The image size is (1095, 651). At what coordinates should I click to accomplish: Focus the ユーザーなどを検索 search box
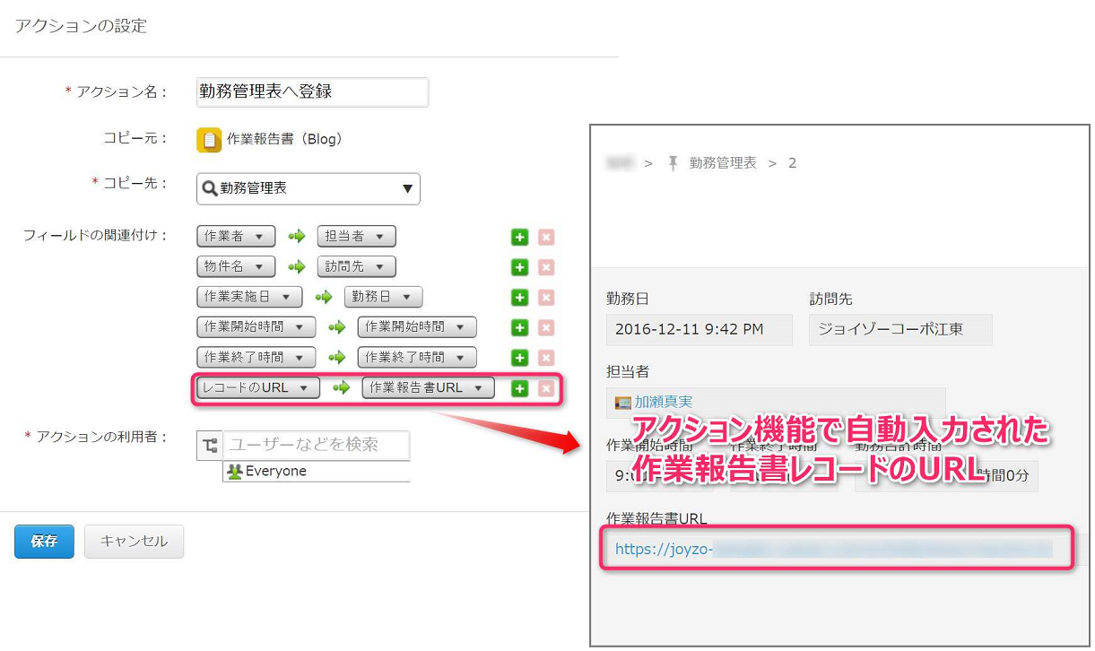pyautogui.click(x=316, y=445)
